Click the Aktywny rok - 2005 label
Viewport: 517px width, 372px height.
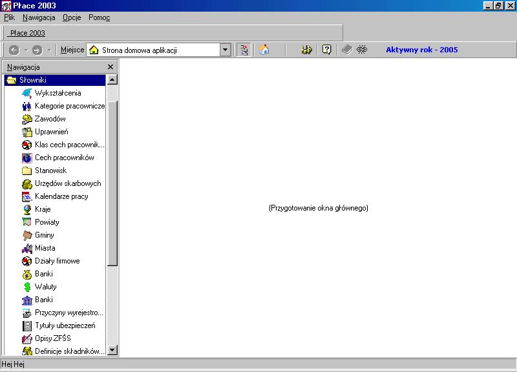click(x=422, y=50)
